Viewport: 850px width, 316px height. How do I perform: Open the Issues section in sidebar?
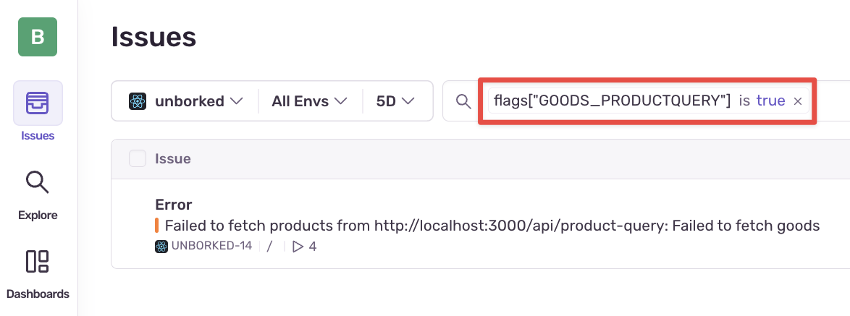[38, 111]
